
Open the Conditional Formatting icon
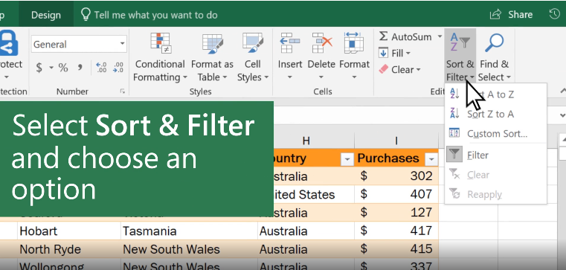160,43
